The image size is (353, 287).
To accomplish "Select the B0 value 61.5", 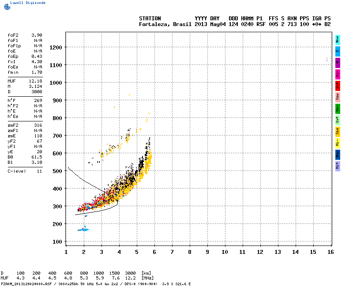I will [x=37, y=157].
